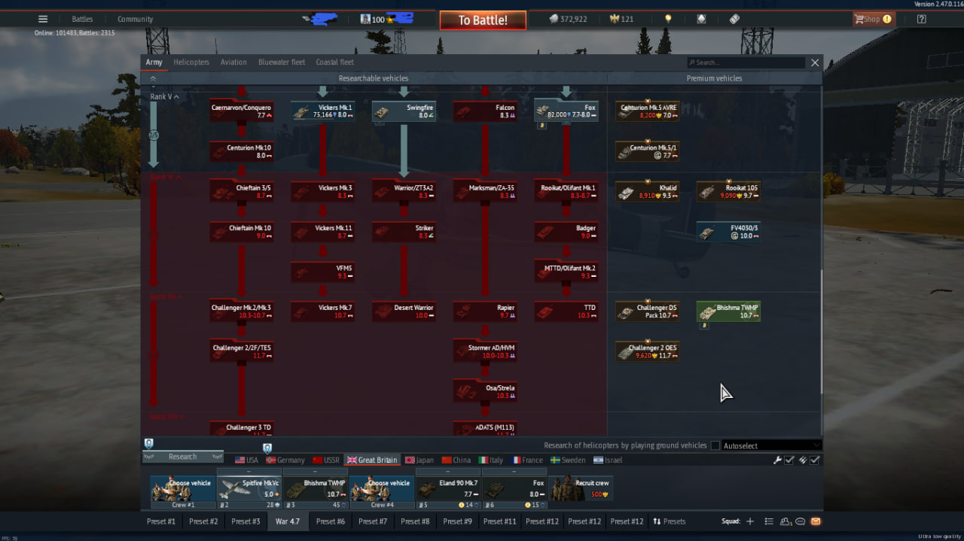Click the help question mark icon
The width and height of the screenshot is (964, 541).
(921, 19)
